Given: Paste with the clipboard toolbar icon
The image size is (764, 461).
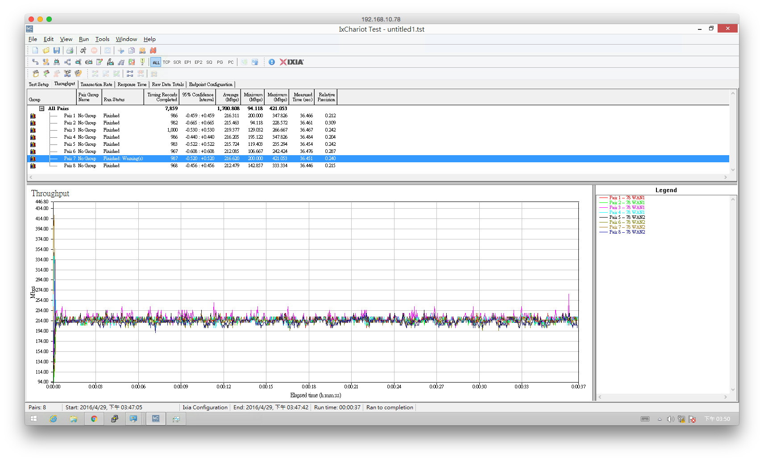Looking at the screenshot, I should click(x=142, y=50).
